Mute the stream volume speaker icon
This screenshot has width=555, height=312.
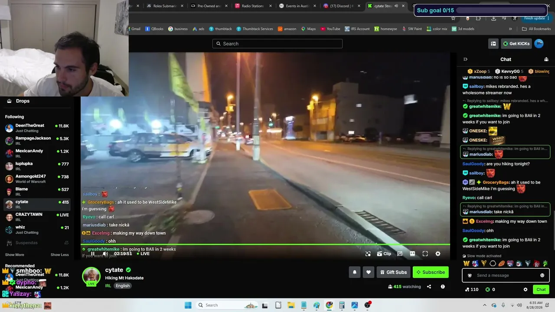click(x=105, y=254)
